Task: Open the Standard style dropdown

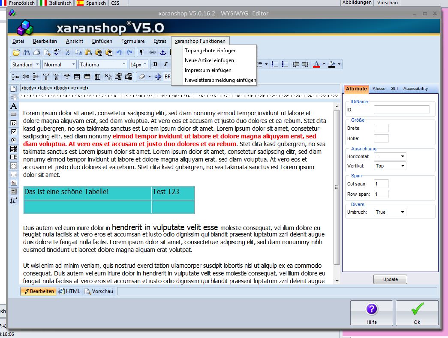Action: point(37,65)
